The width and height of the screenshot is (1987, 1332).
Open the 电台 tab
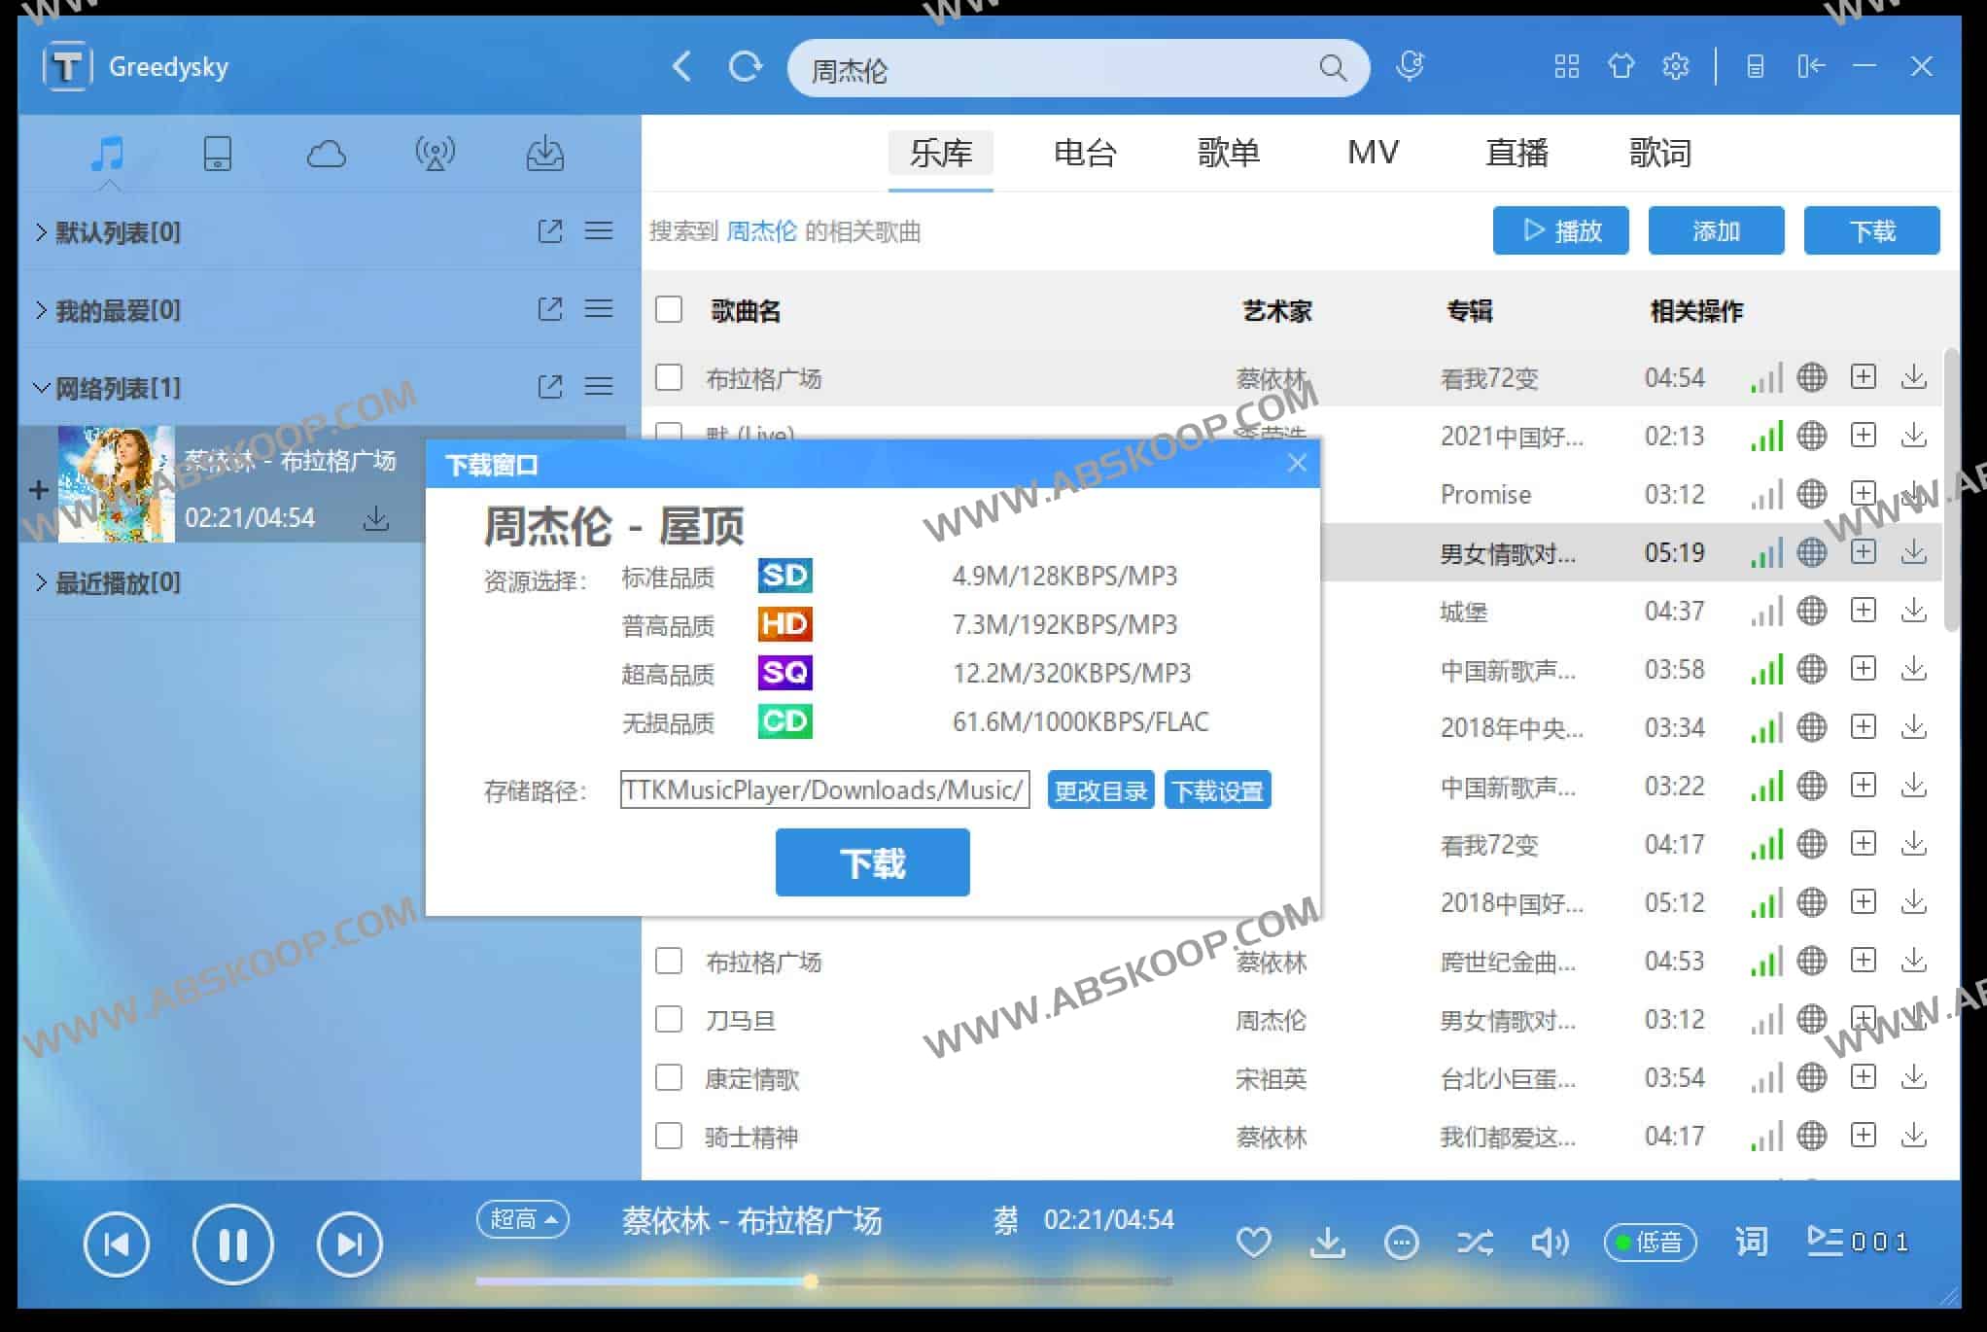pos(1085,153)
